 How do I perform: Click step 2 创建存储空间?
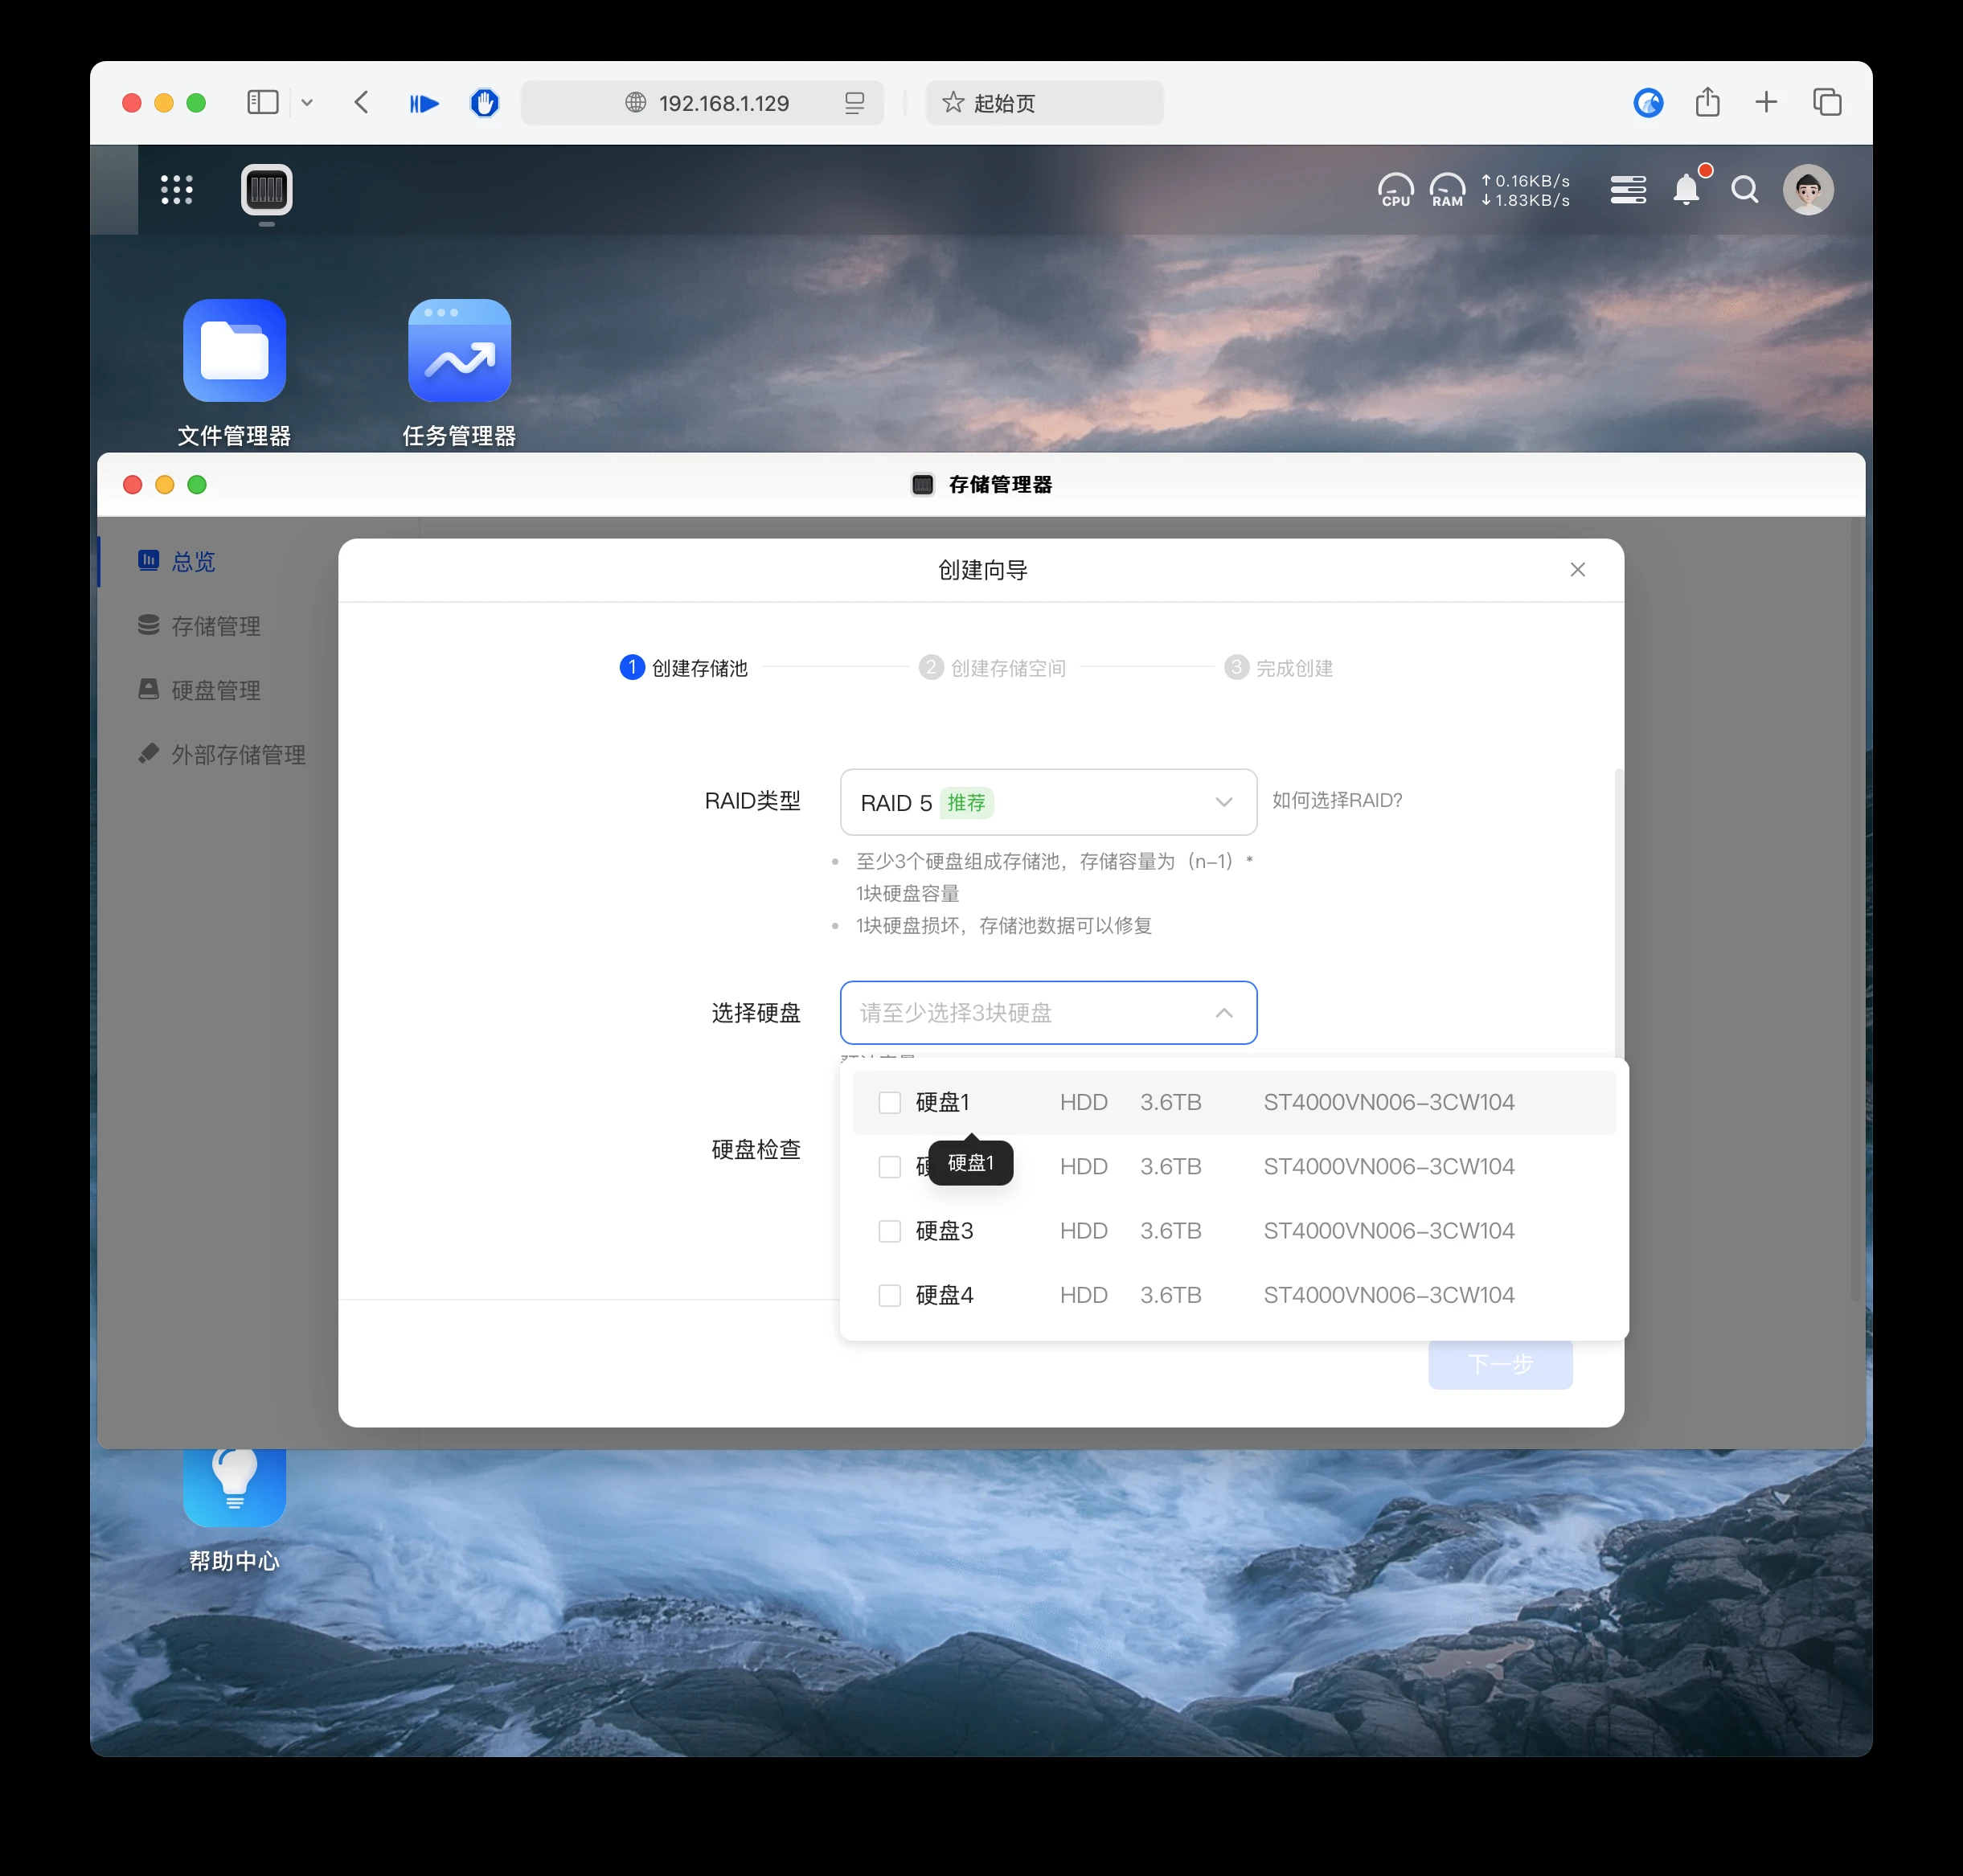[x=993, y=668]
